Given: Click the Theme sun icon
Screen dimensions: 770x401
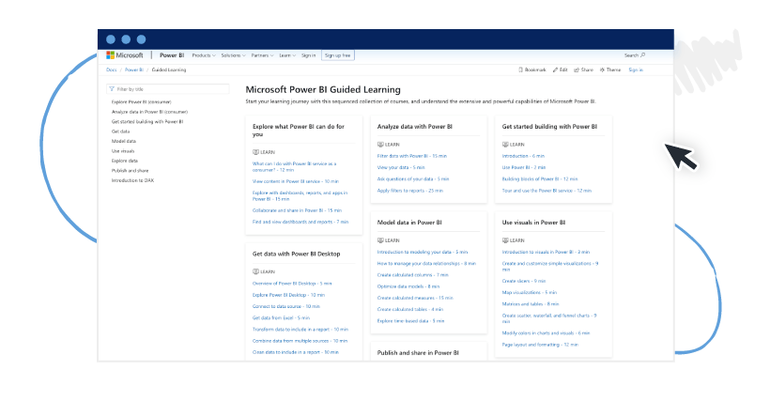Looking at the screenshot, I should [x=602, y=69].
